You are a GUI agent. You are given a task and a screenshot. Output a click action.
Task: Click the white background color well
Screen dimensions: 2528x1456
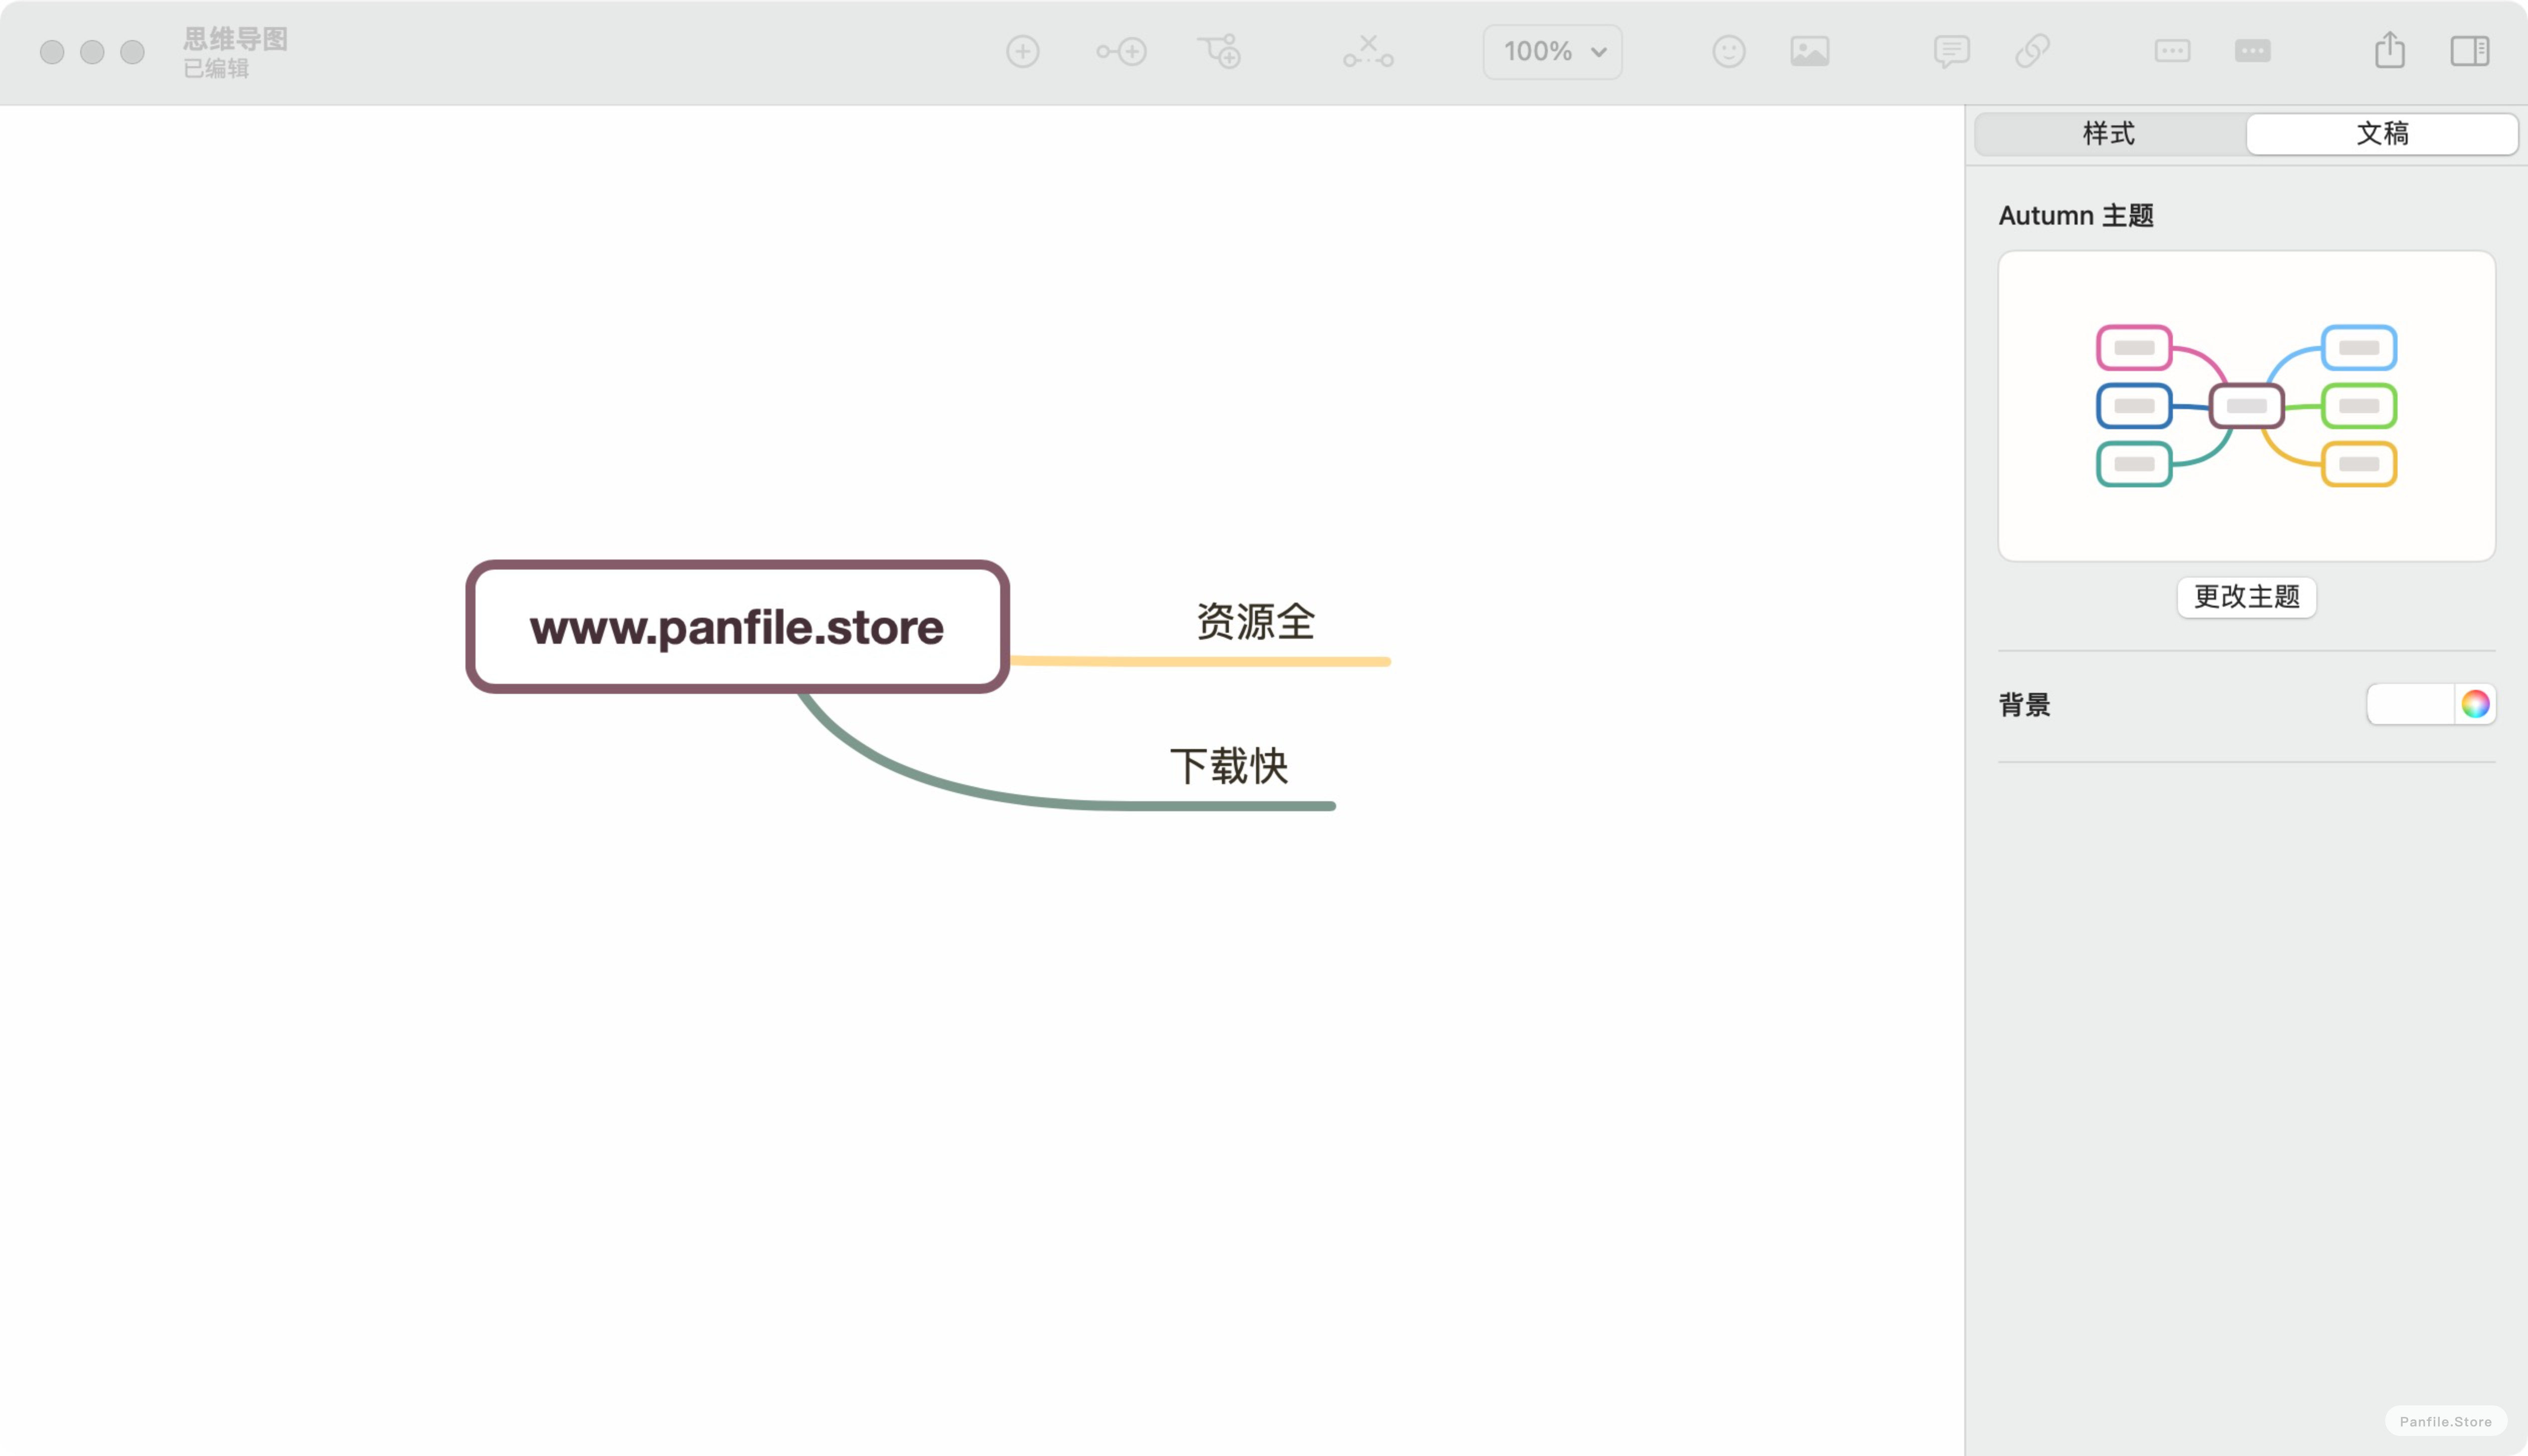(x=2410, y=704)
